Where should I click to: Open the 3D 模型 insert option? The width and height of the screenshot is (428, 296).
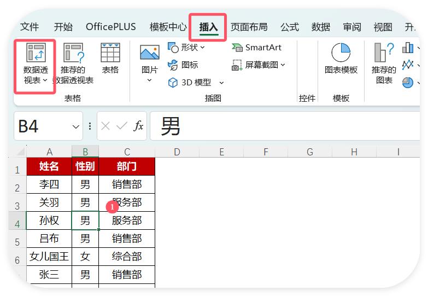pyautogui.click(x=190, y=82)
